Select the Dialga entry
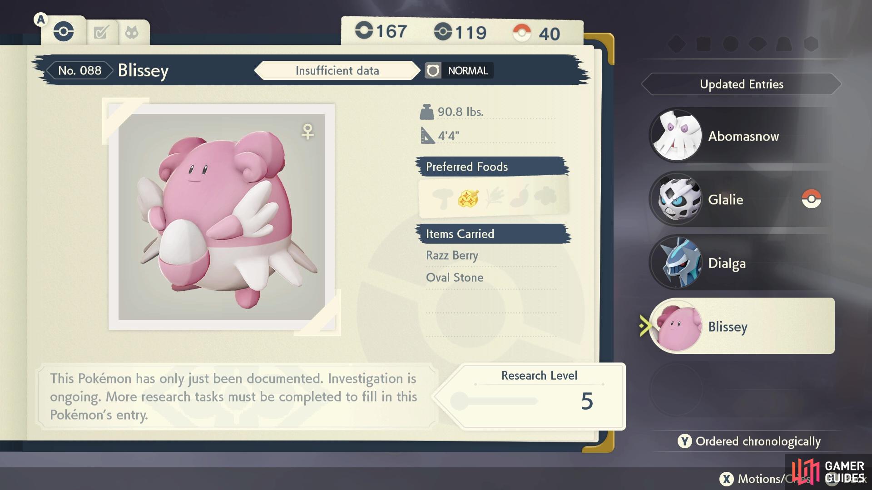The height and width of the screenshot is (490, 872). [742, 263]
